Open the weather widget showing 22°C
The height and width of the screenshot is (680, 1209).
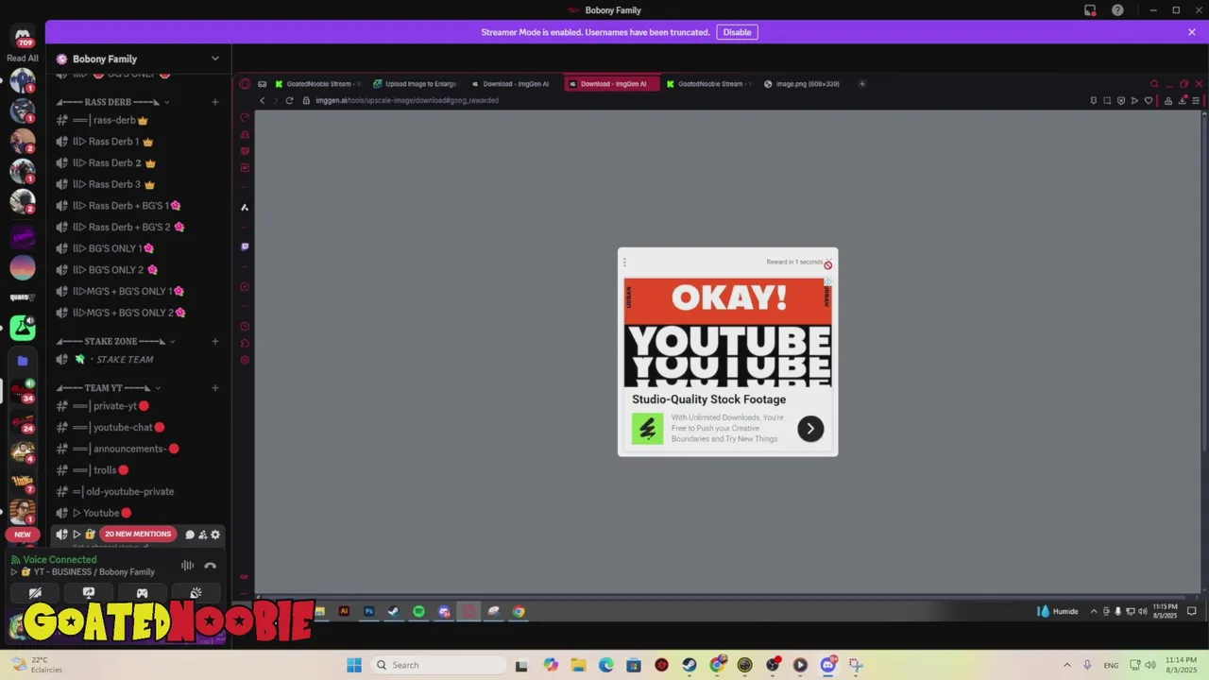[x=34, y=665]
